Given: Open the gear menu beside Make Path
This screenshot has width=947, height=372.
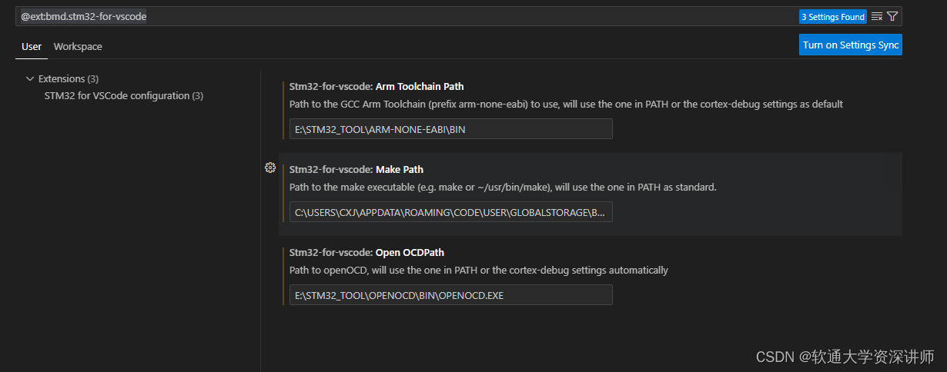Looking at the screenshot, I should (270, 168).
